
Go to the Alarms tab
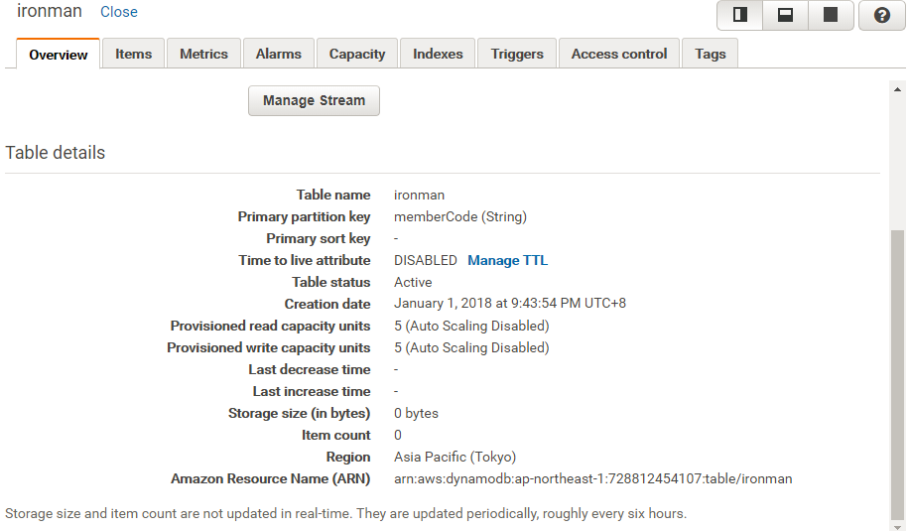click(278, 54)
